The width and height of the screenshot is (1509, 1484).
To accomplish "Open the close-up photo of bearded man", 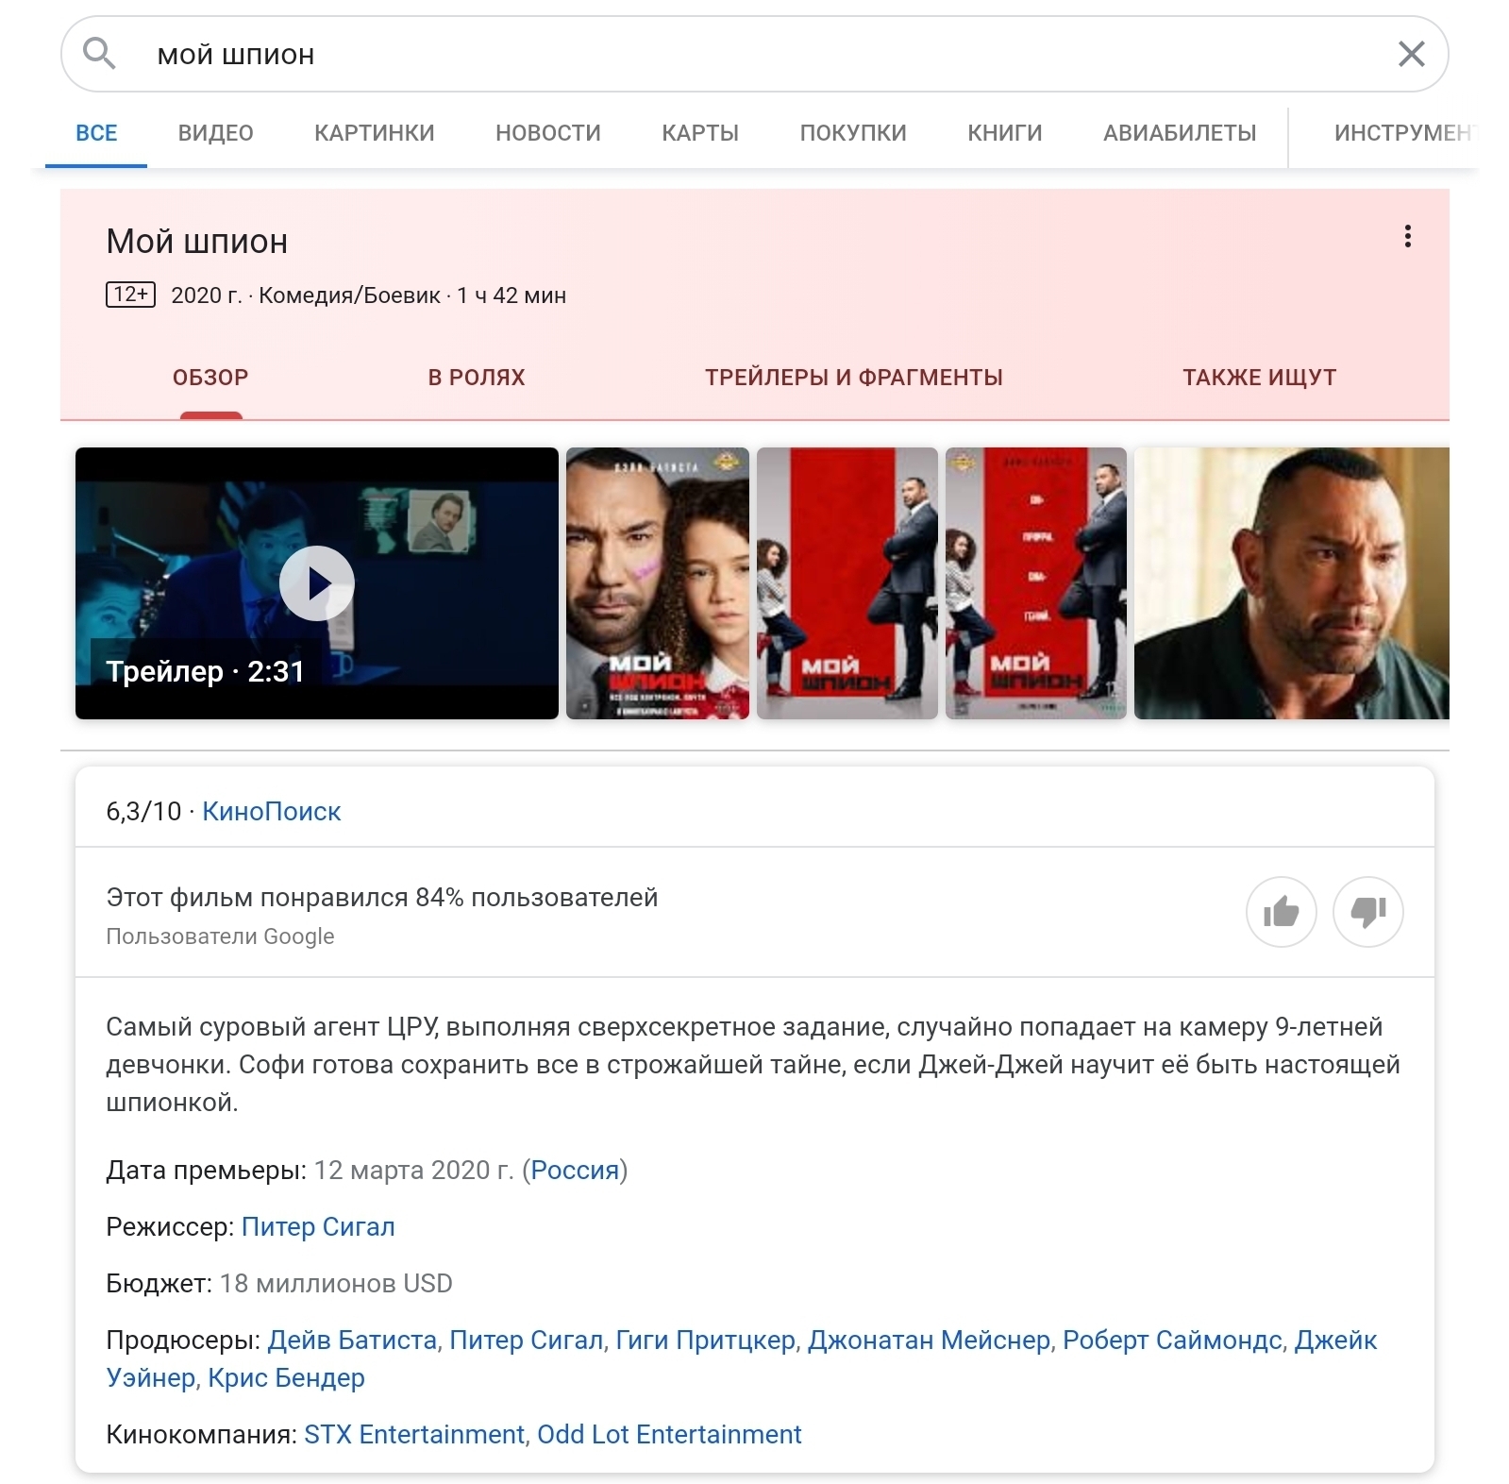I will point(1291,583).
